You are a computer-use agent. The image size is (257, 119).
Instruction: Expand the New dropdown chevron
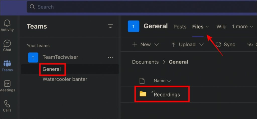coord(157,44)
